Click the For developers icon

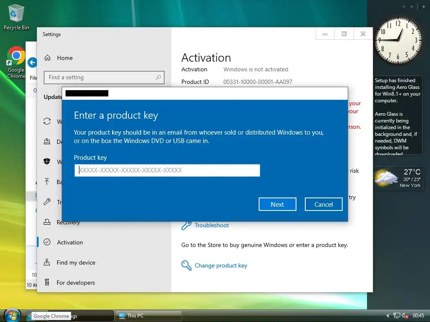point(47,282)
